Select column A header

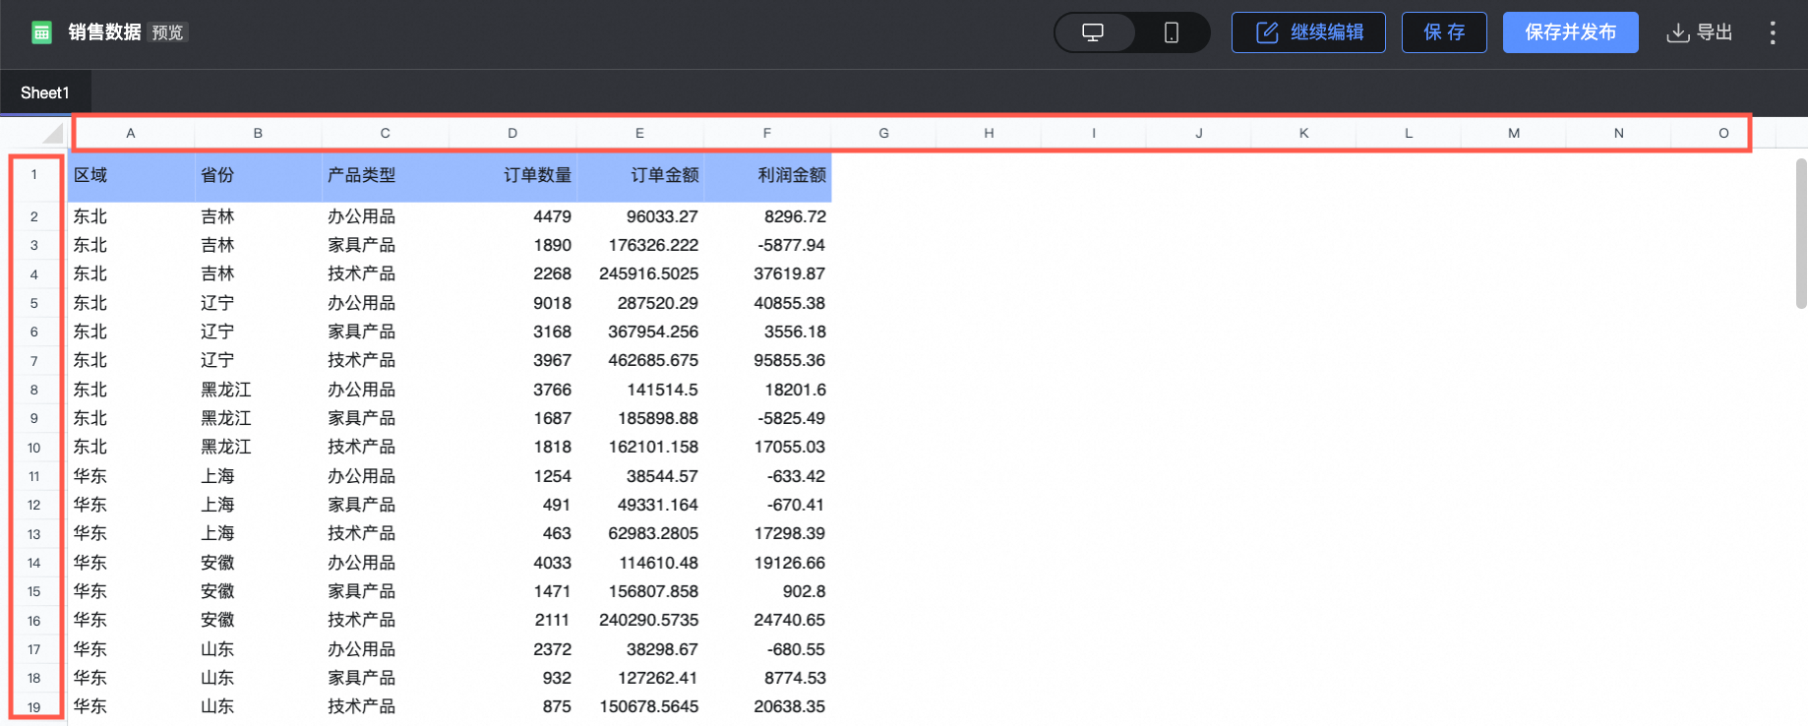pyautogui.click(x=131, y=133)
